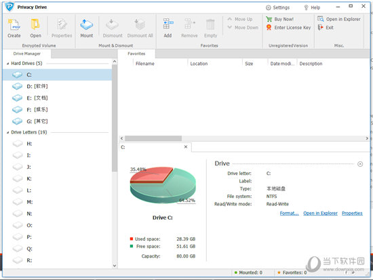
Task: Click the Properties link for drive C:
Action: tap(352, 213)
